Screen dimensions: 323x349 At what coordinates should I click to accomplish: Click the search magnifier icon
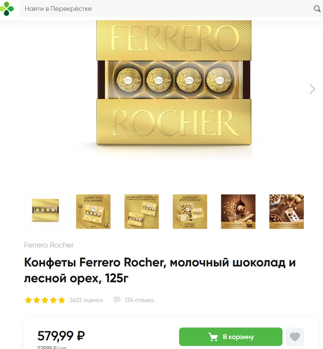[x=317, y=9]
